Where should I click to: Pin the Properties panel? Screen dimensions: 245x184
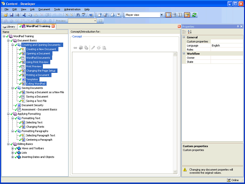(238, 26)
